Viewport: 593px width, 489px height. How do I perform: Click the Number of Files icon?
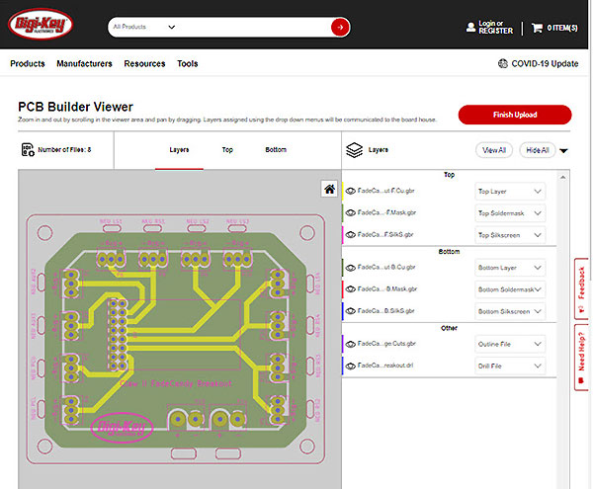click(27, 150)
